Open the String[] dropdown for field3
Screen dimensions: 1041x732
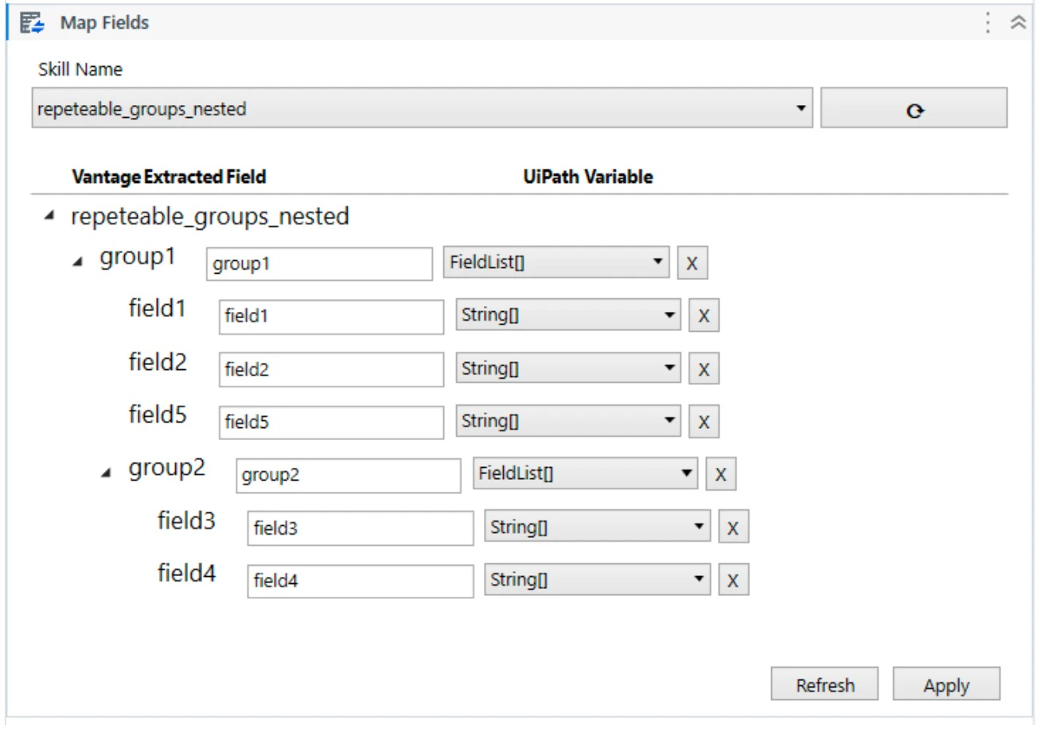pos(698,526)
